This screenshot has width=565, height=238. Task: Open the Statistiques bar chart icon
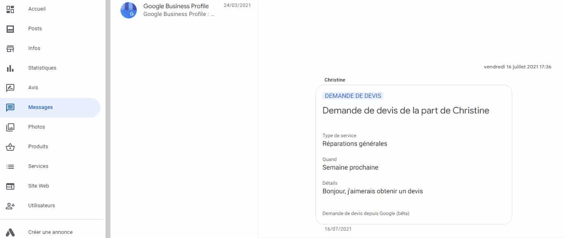(x=10, y=68)
